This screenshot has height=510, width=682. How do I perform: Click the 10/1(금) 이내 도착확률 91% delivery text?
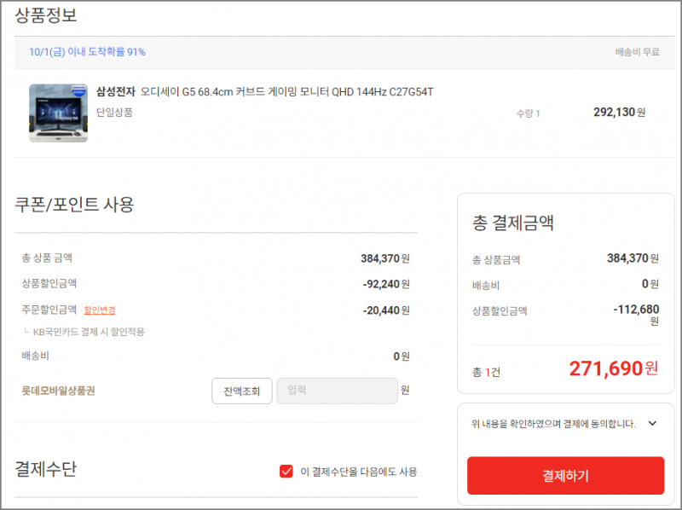[x=87, y=52]
